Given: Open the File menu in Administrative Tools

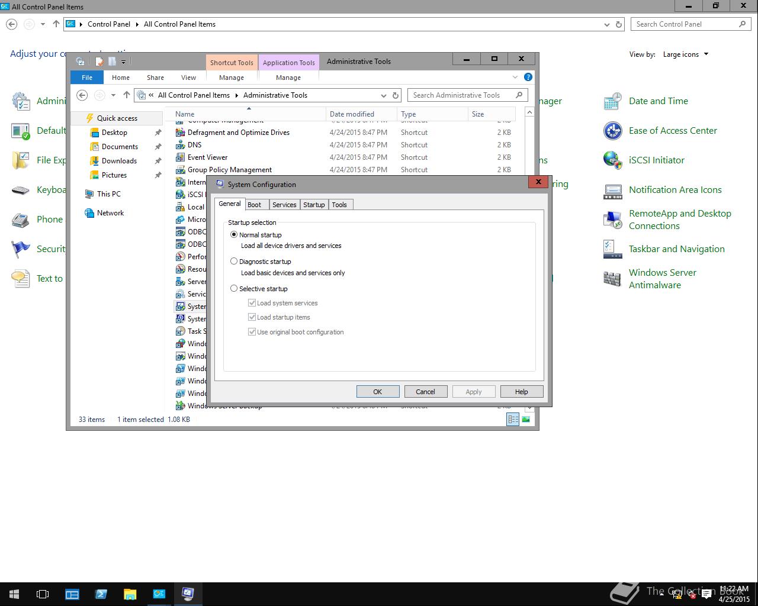Looking at the screenshot, I should pos(87,78).
